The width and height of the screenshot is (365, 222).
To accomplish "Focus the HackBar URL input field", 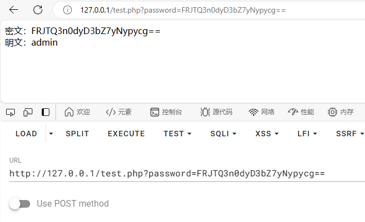I will [x=187, y=174].
